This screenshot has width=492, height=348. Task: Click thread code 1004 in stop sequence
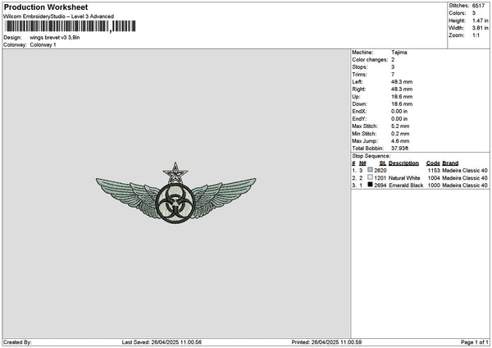(x=434, y=178)
